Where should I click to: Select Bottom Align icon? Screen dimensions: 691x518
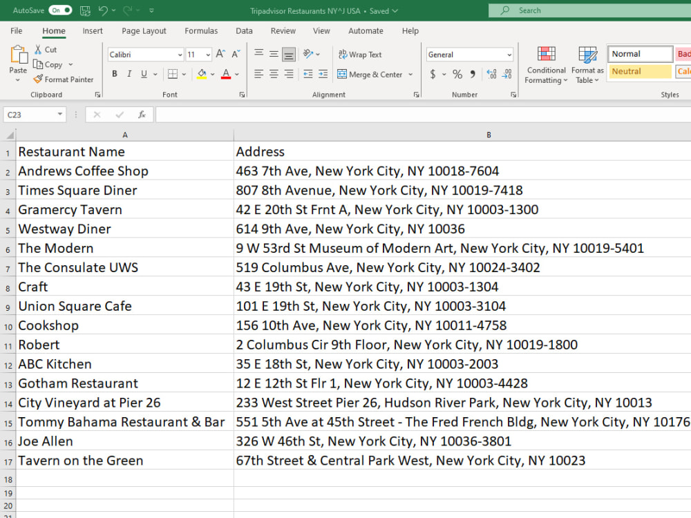click(x=289, y=54)
